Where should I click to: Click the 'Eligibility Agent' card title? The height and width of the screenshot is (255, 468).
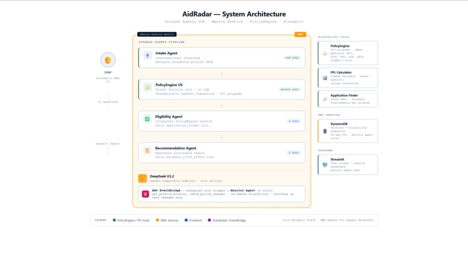168,116
